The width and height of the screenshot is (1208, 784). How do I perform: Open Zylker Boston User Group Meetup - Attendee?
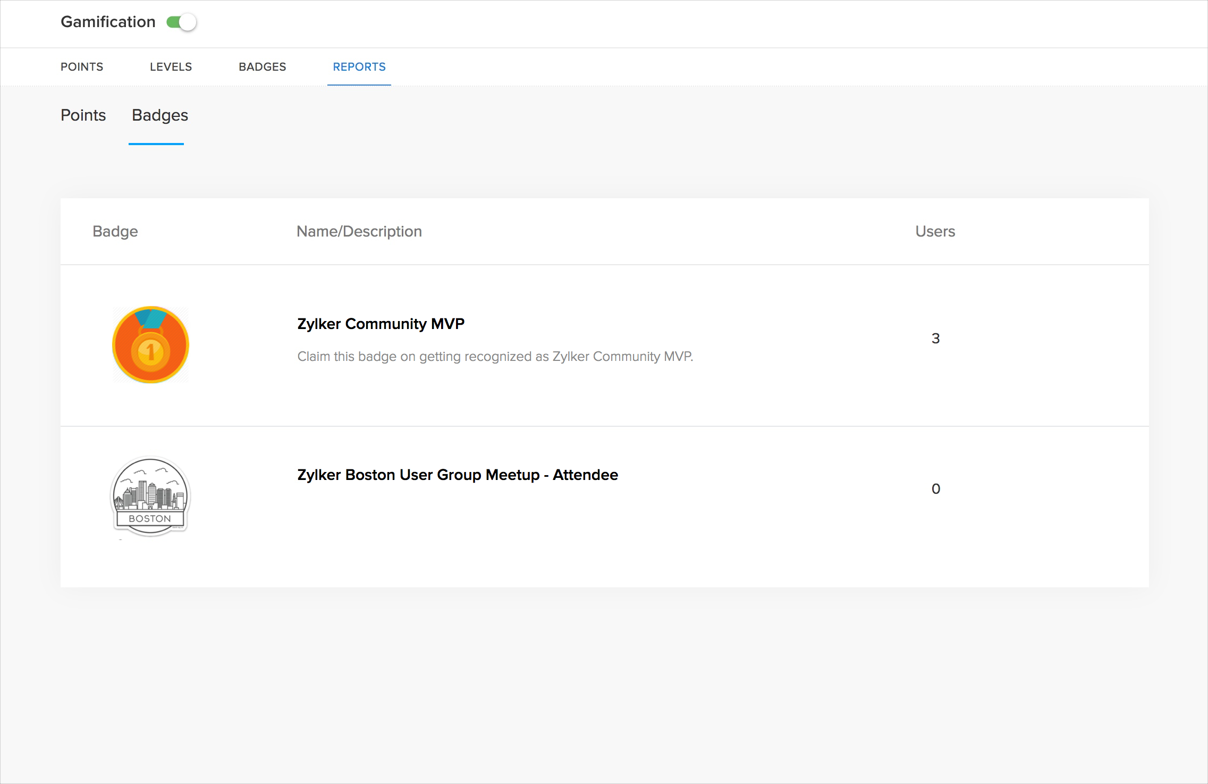click(458, 475)
